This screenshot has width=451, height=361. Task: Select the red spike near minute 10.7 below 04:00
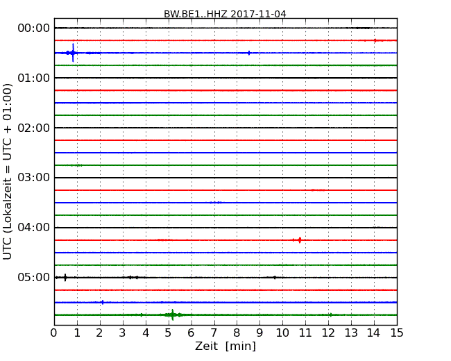300,240
